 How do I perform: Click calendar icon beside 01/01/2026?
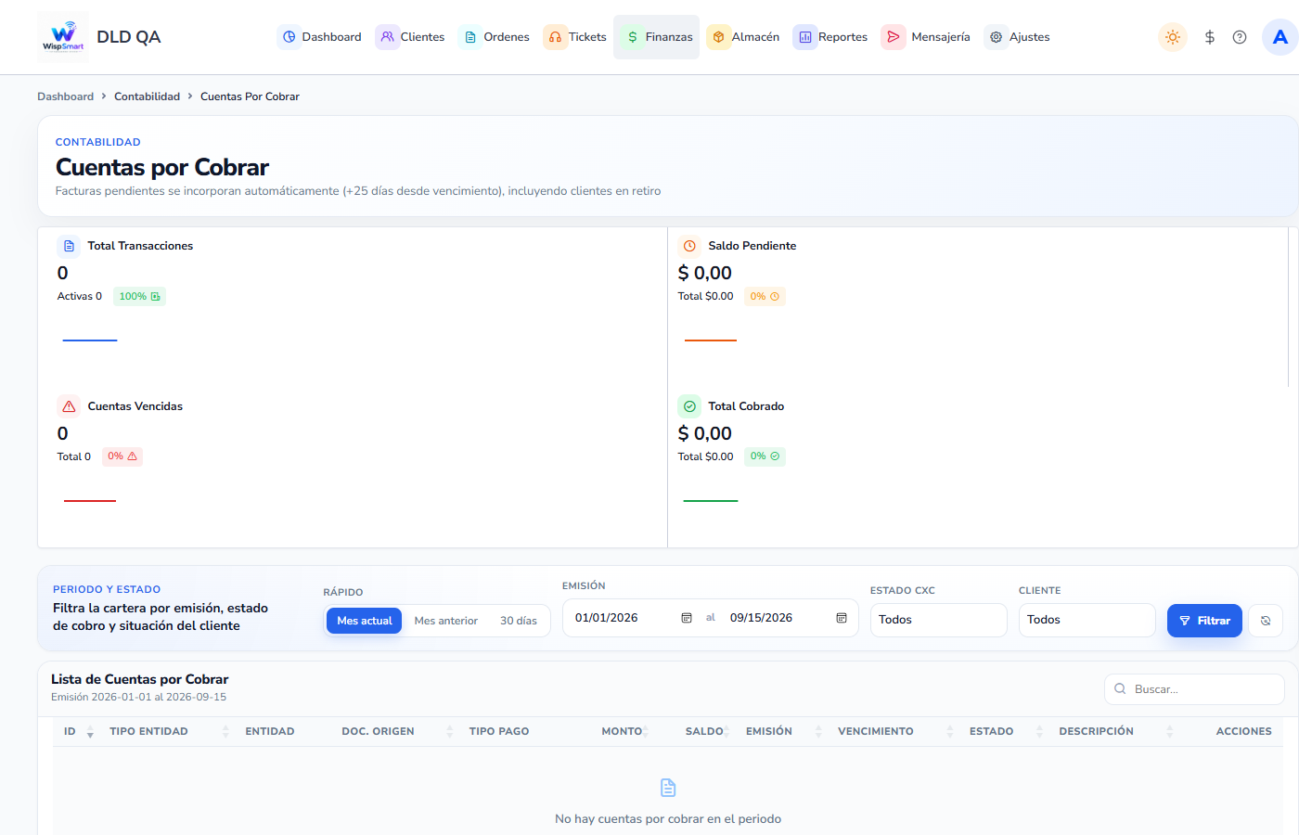pyautogui.click(x=687, y=618)
